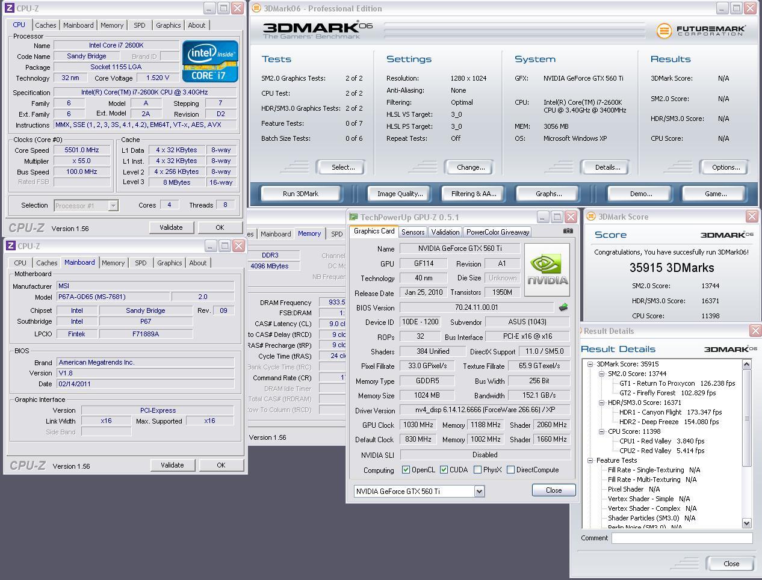The height and width of the screenshot is (580, 762).
Task: Click the BIOS save chip icon in GPU-Z
Action: 563,307
